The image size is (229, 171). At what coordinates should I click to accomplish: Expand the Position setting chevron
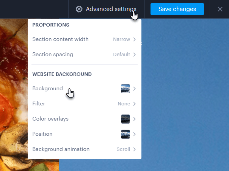point(135,134)
